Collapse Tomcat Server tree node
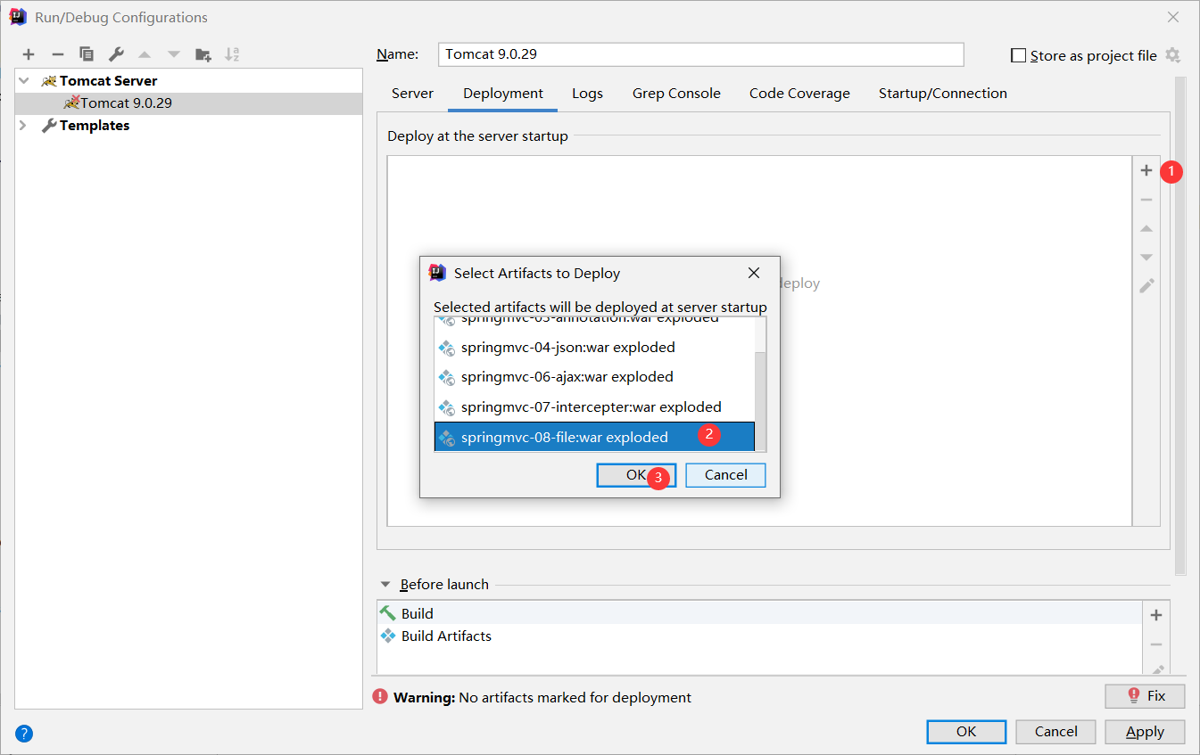This screenshot has width=1200, height=755. click(24, 80)
